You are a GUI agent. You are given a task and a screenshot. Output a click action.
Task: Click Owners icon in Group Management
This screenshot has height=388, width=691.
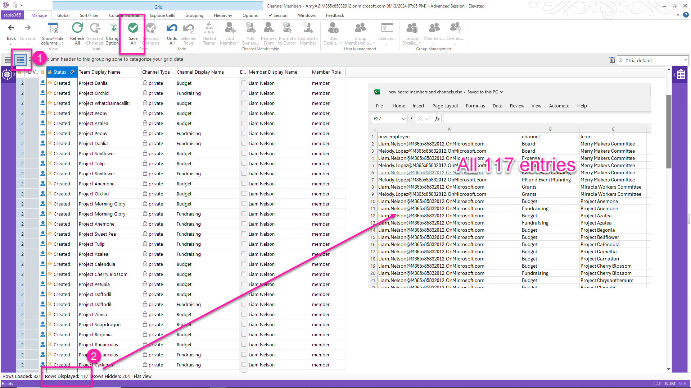coord(455,28)
